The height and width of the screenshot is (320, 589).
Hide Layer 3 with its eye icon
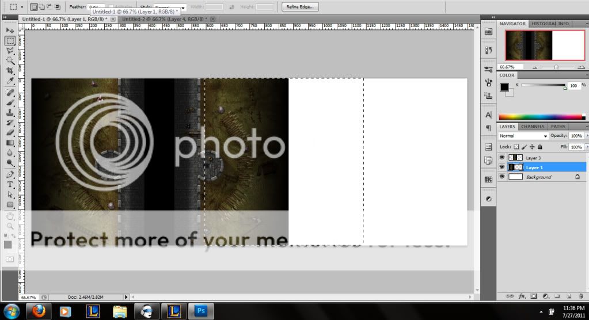click(501, 157)
